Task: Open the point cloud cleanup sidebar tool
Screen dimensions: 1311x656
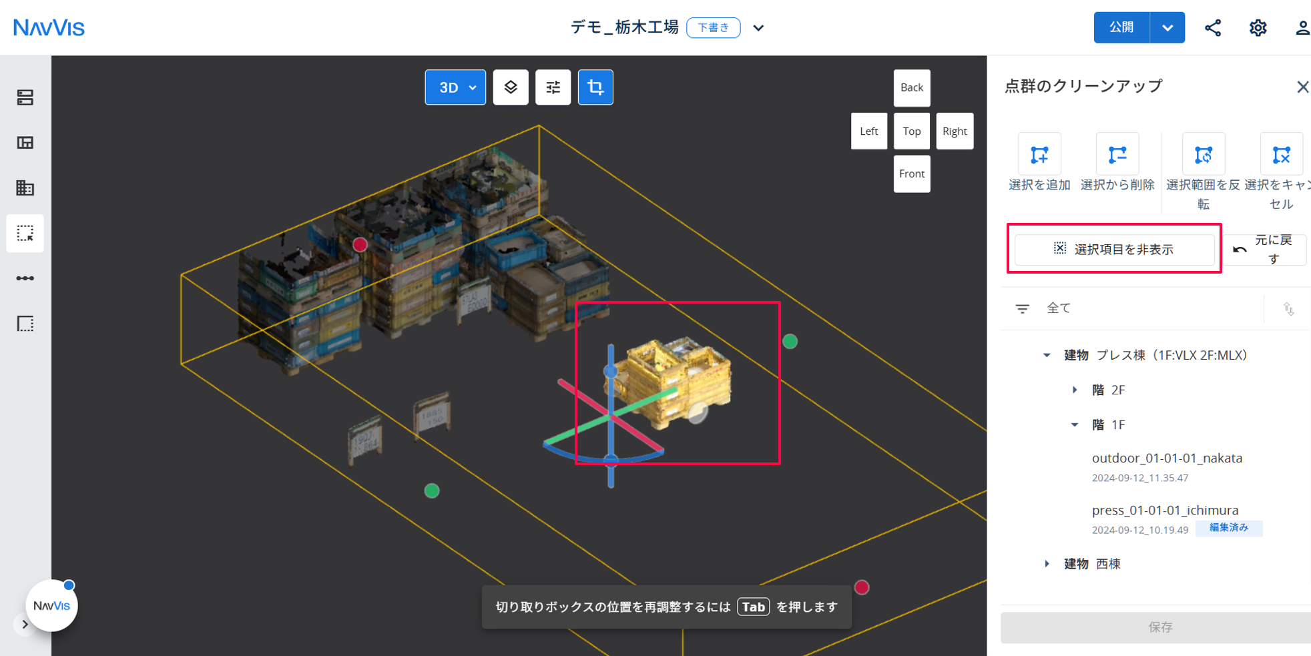Action: tap(25, 234)
